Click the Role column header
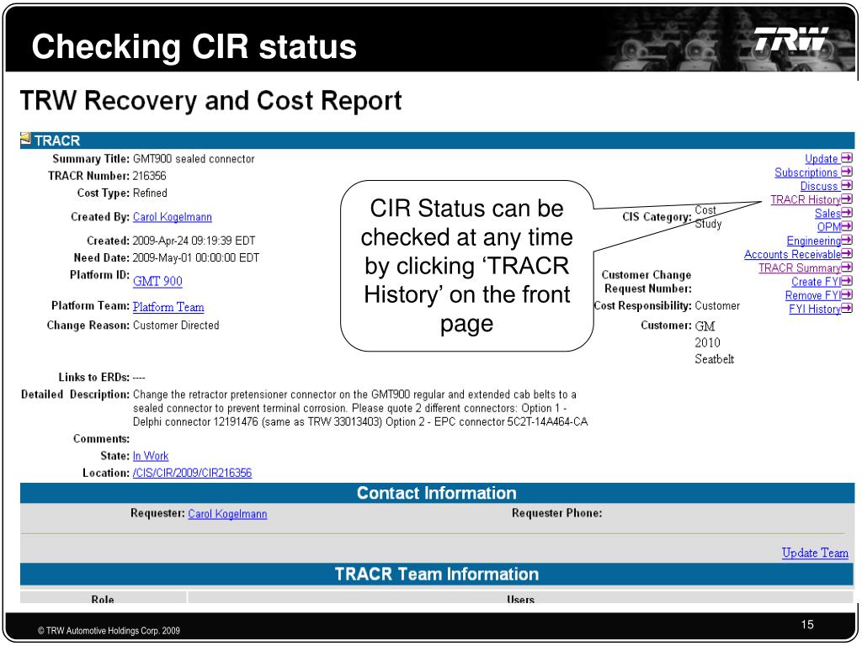862x646 pixels. [103, 599]
